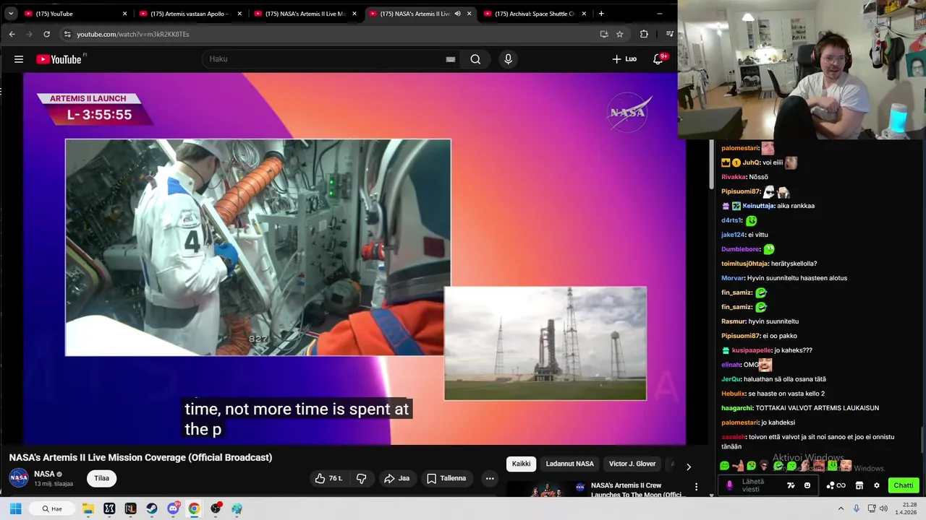Open the chat store shop icon
Image resolution: width=926 pixels, height=520 pixels.
859,485
